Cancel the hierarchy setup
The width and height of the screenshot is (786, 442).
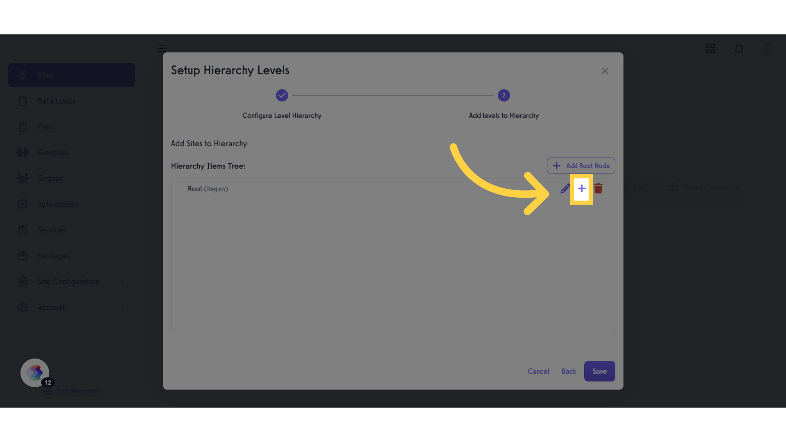tap(538, 371)
